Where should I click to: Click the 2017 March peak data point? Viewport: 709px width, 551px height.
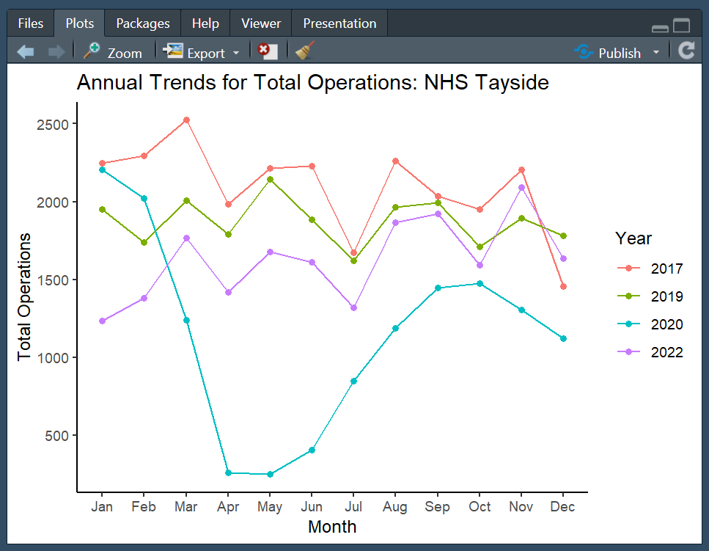click(x=186, y=120)
